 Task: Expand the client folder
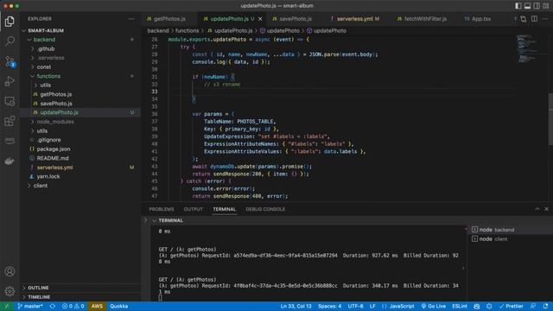click(x=80, y=186)
